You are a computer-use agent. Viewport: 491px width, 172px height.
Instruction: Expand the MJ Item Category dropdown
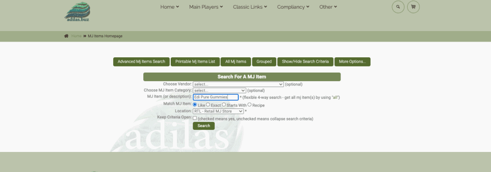220,90
